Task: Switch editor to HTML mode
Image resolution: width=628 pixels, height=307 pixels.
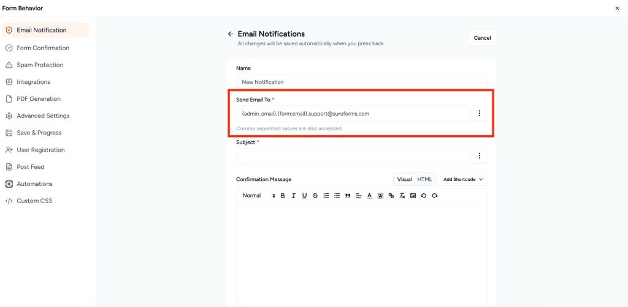Action: click(x=424, y=180)
